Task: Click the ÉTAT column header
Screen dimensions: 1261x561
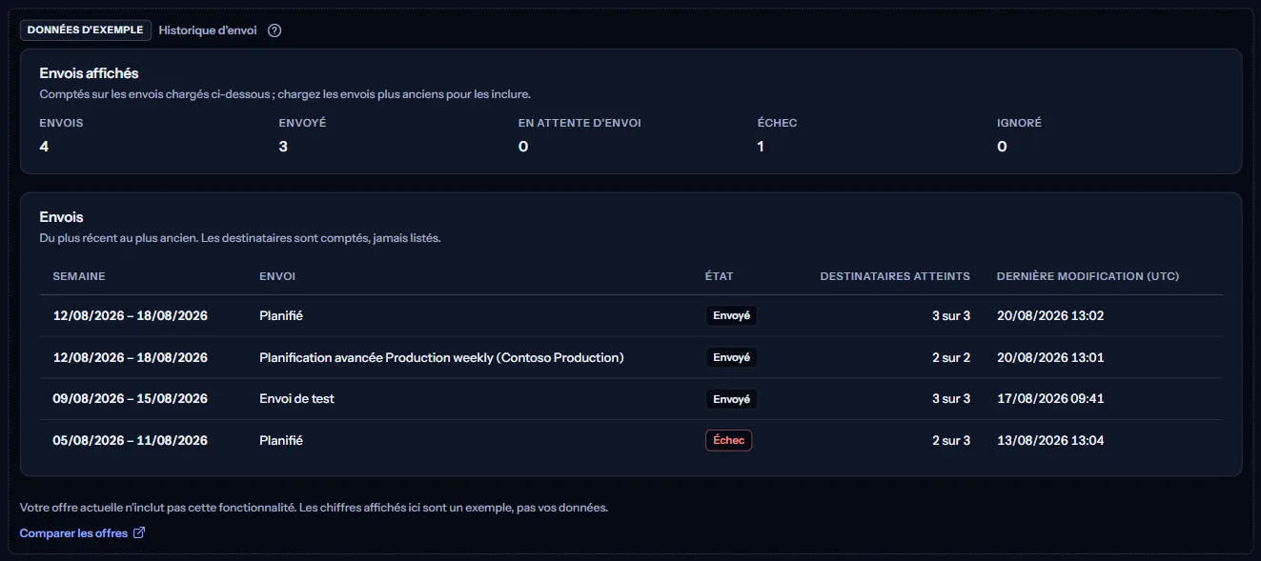Action: point(720,276)
